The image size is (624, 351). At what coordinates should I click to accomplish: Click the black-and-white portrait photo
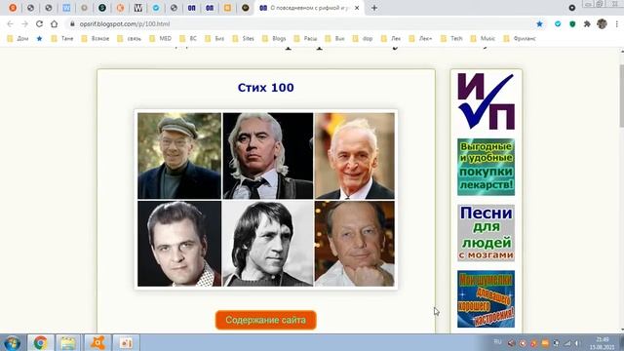coord(268,244)
